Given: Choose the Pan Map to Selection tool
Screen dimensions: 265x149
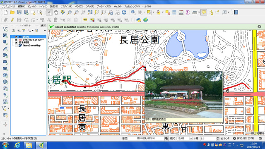Looking at the screenshot, I should 63,12.
